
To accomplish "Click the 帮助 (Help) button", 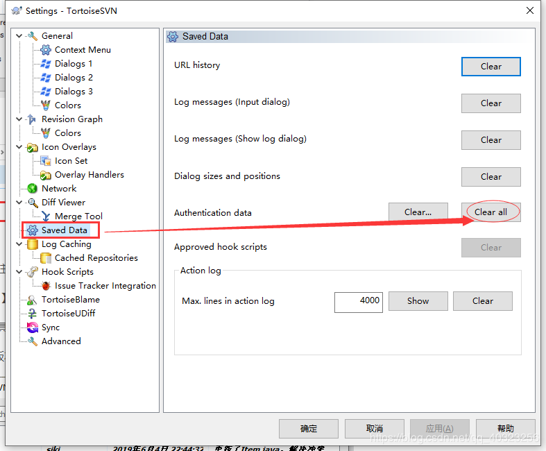I will pyautogui.click(x=506, y=429).
